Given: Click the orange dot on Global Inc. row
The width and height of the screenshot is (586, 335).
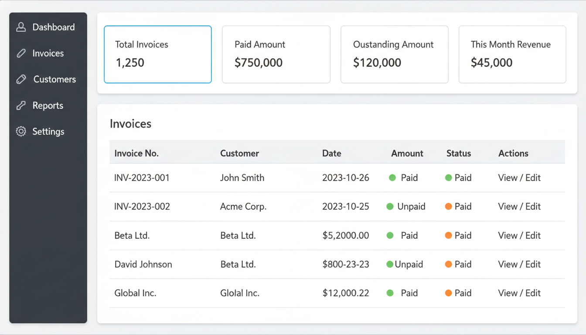Looking at the screenshot, I should click(450, 293).
